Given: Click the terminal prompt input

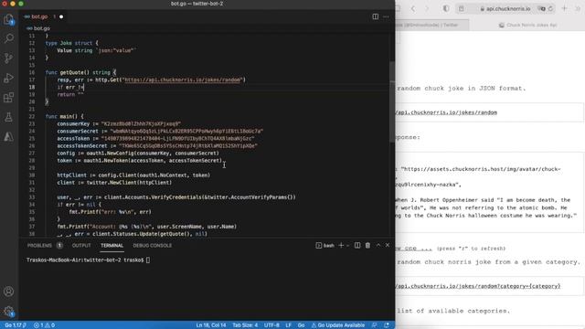Looking at the screenshot, I should [x=148, y=260].
